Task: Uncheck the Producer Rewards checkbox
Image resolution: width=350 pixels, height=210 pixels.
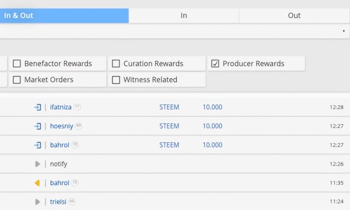Action: tap(215, 63)
